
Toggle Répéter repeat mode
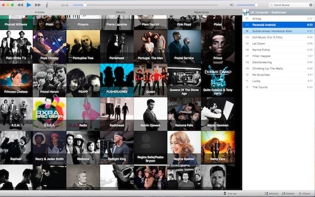(288, 193)
